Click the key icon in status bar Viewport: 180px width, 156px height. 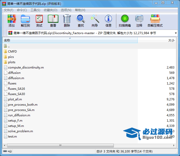point(10,151)
